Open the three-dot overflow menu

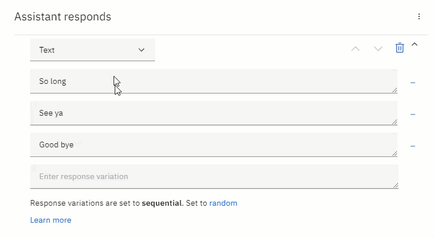coord(419,16)
